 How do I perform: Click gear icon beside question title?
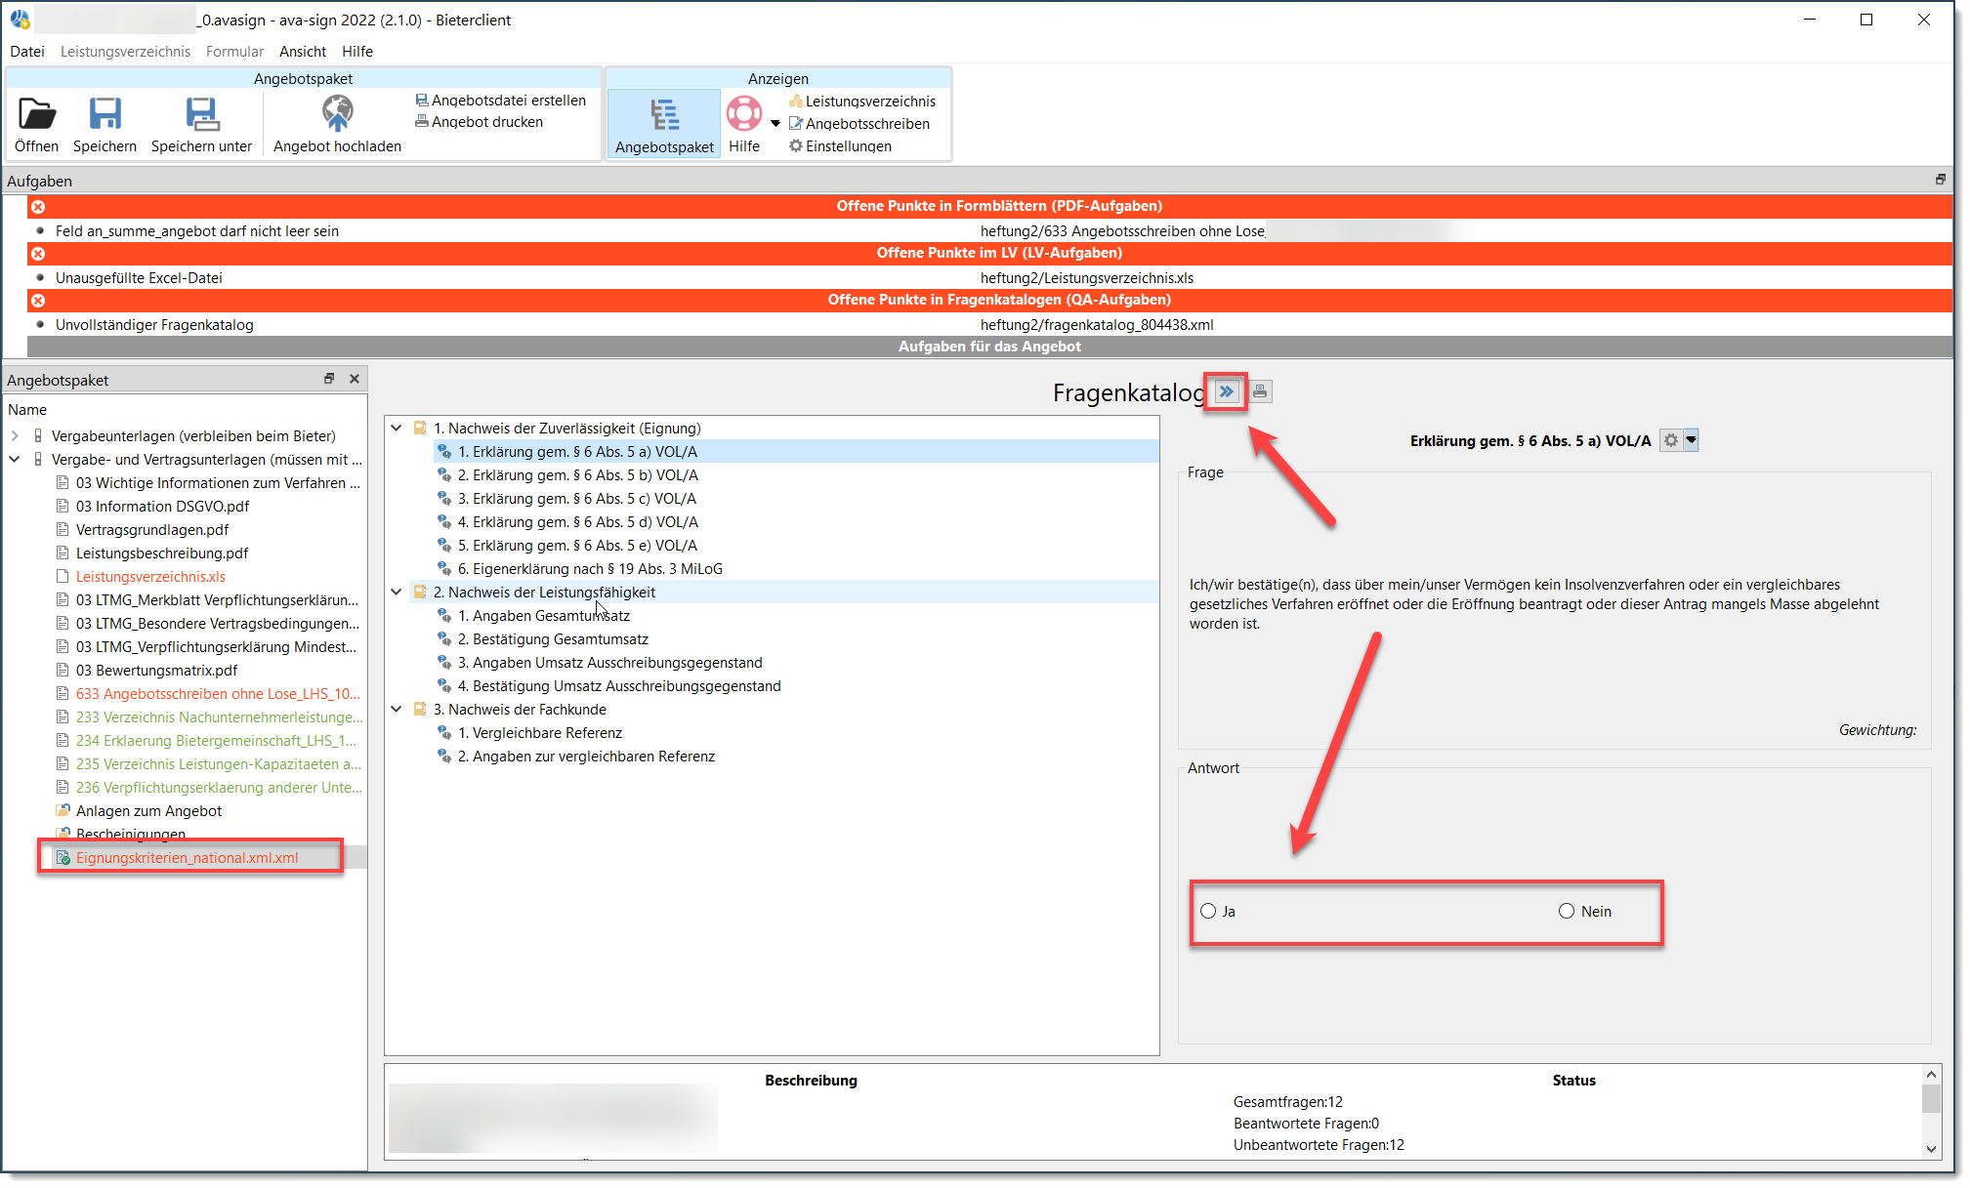(1671, 441)
